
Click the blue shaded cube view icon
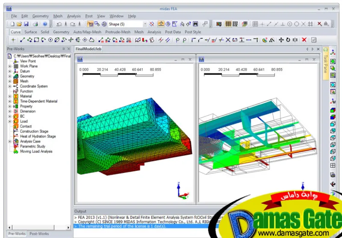click(333, 117)
